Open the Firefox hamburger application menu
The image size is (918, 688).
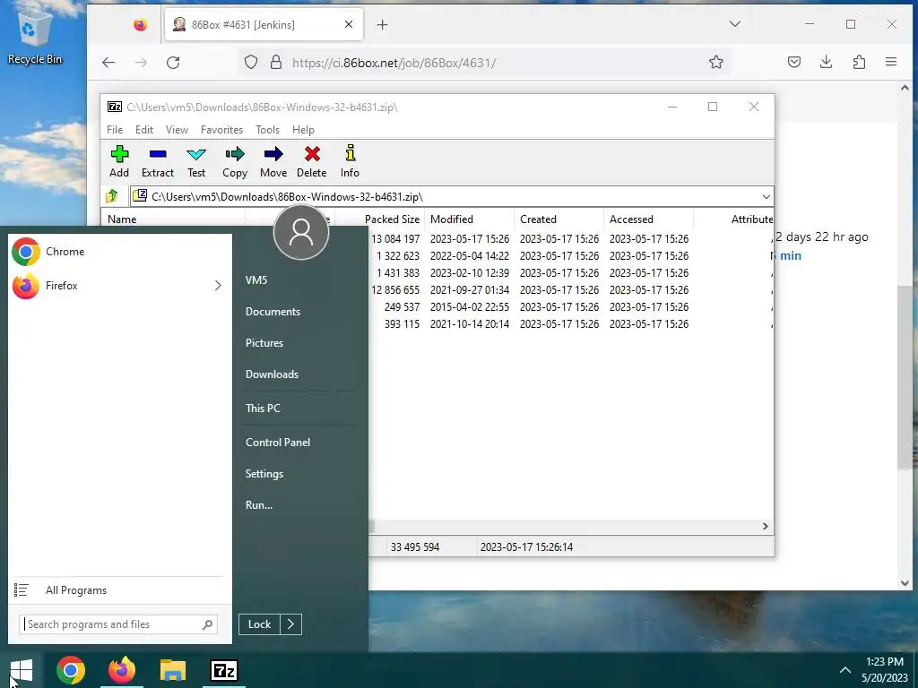(891, 62)
